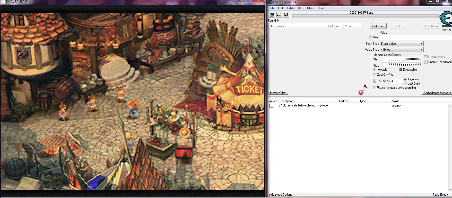The image size is (452, 198).
Task: Click the First Scan button
Action: 378,26
